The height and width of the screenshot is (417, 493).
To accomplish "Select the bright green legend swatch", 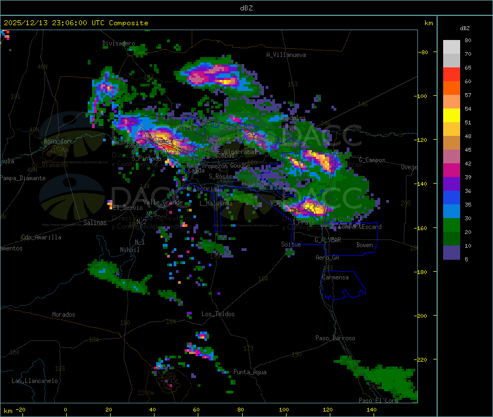I will point(451,225).
